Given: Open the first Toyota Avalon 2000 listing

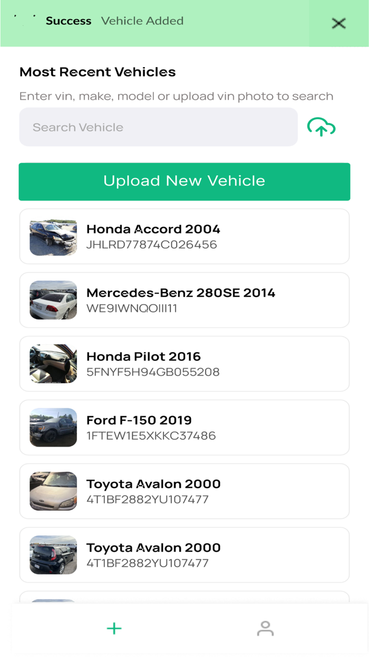Looking at the screenshot, I should [184, 491].
